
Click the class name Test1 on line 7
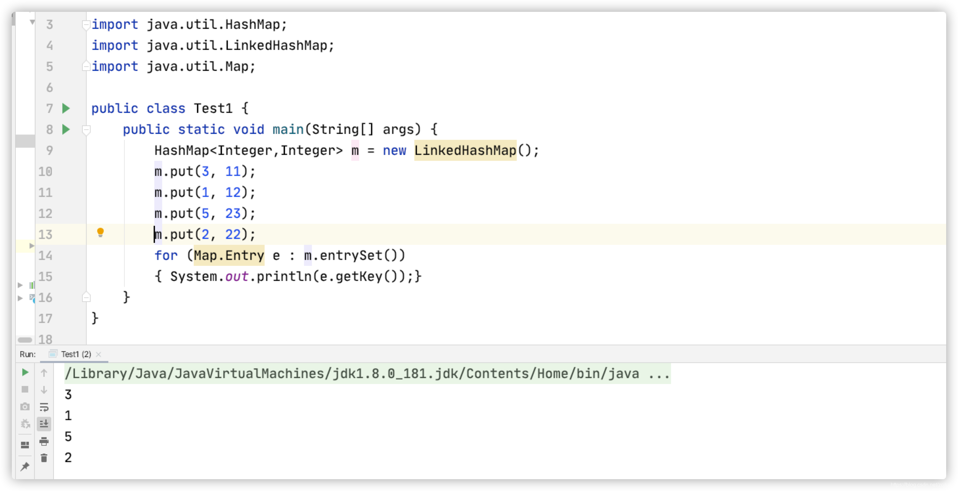coord(213,109)
